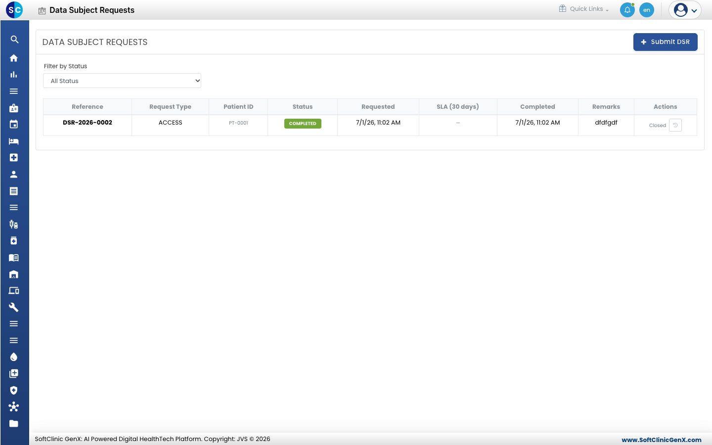This screenshot has height=445, width=712.
Task: Open the Filter by Status dropdown
Action: pyautogui.click(x=122, y=81)
